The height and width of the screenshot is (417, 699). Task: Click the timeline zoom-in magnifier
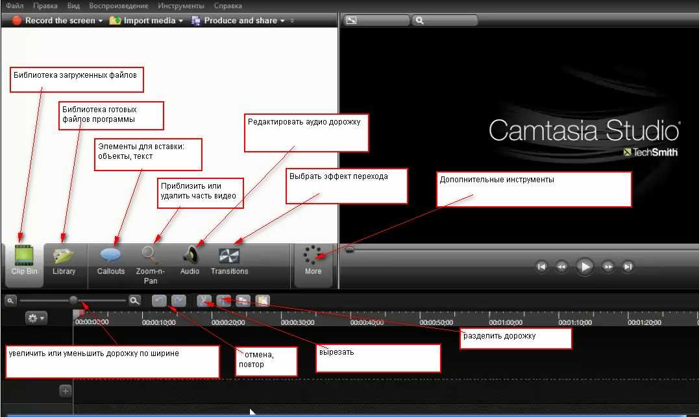[134, 301]
